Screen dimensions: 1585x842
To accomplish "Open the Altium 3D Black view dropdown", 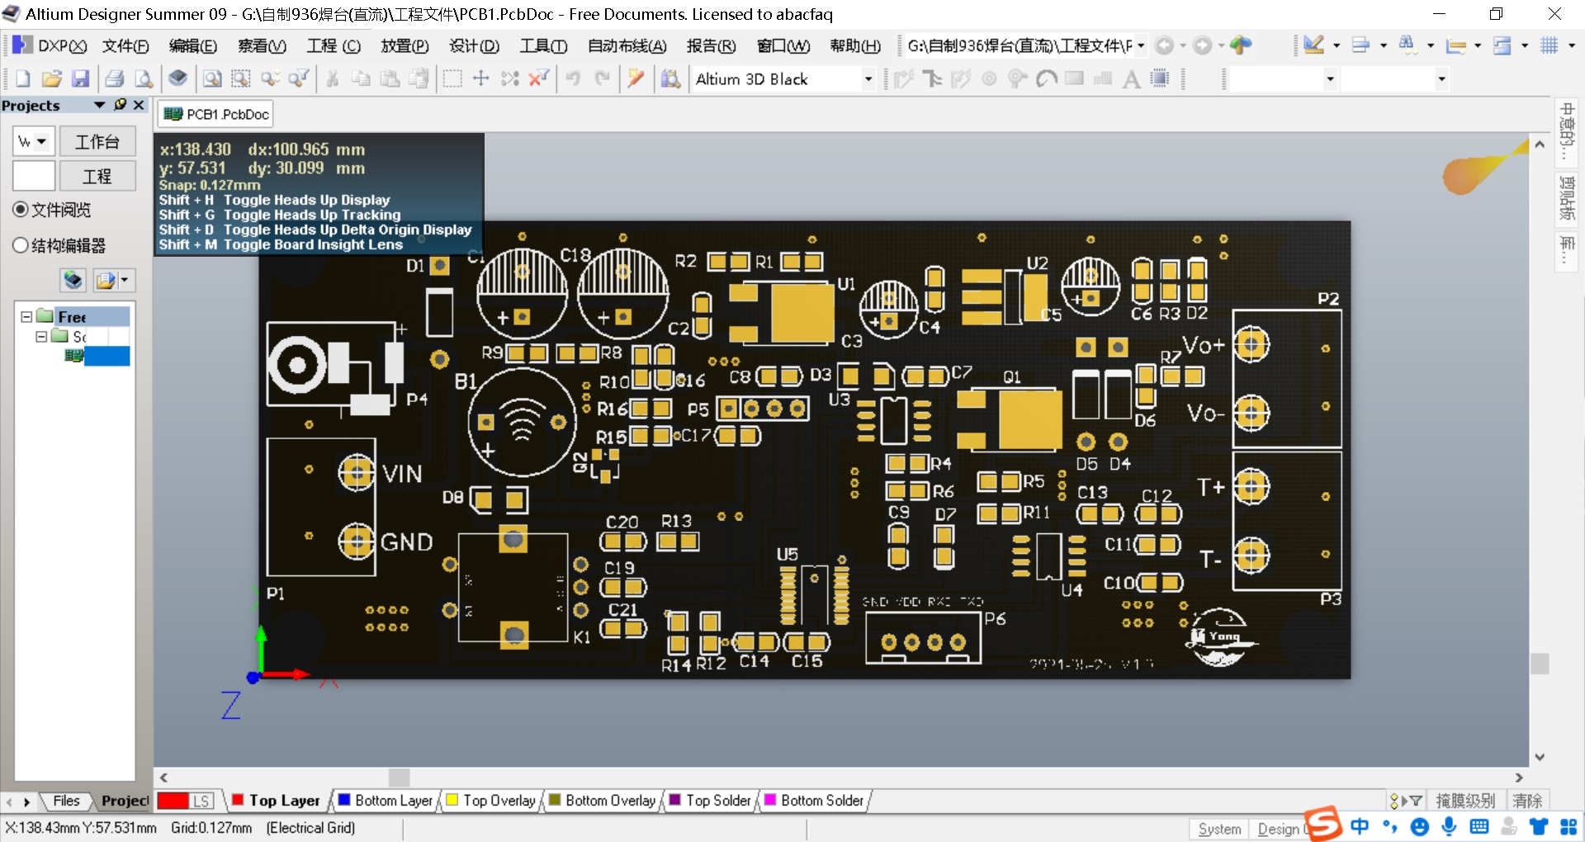I will pyautogui.click(x=868, y=79).
